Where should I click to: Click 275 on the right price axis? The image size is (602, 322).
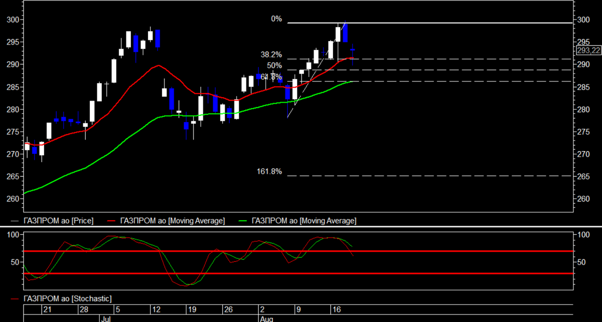583,132
